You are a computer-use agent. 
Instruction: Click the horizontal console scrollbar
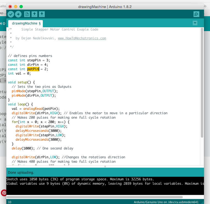pyautogui.click(x=95, y=197)
